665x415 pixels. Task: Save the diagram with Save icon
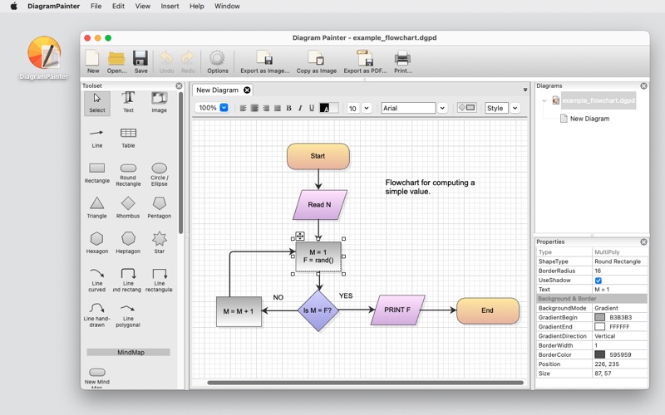[140, 61]
